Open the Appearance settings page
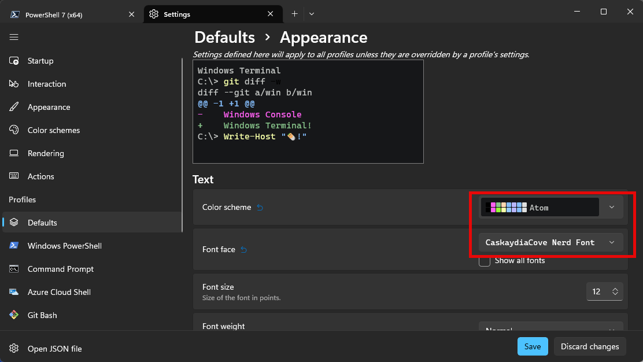The width and height of the screenshot is (643, 362). [92, 107]
